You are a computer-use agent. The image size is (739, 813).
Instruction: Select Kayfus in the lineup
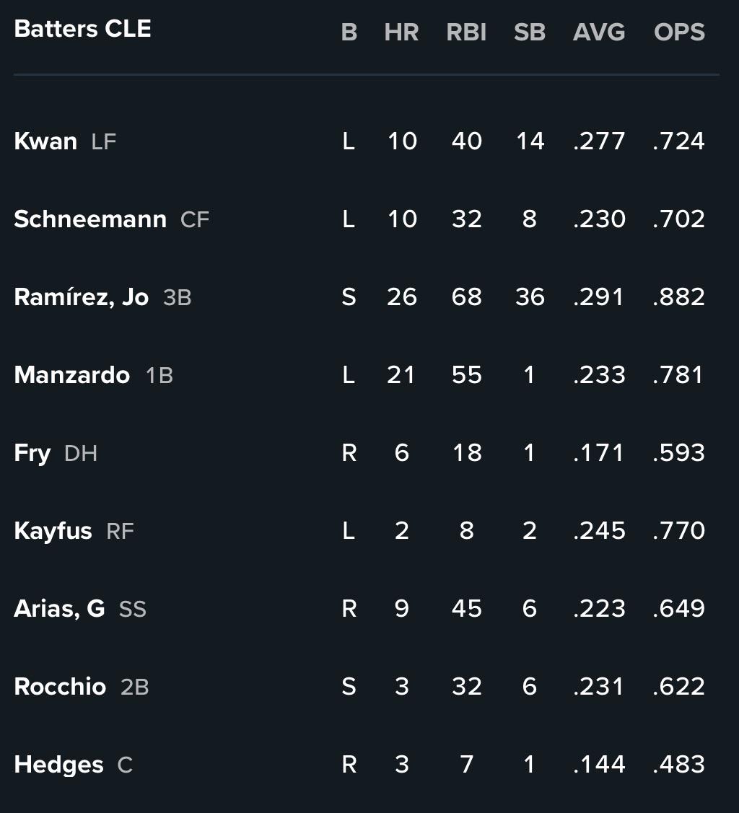click(x=53, y=532)
